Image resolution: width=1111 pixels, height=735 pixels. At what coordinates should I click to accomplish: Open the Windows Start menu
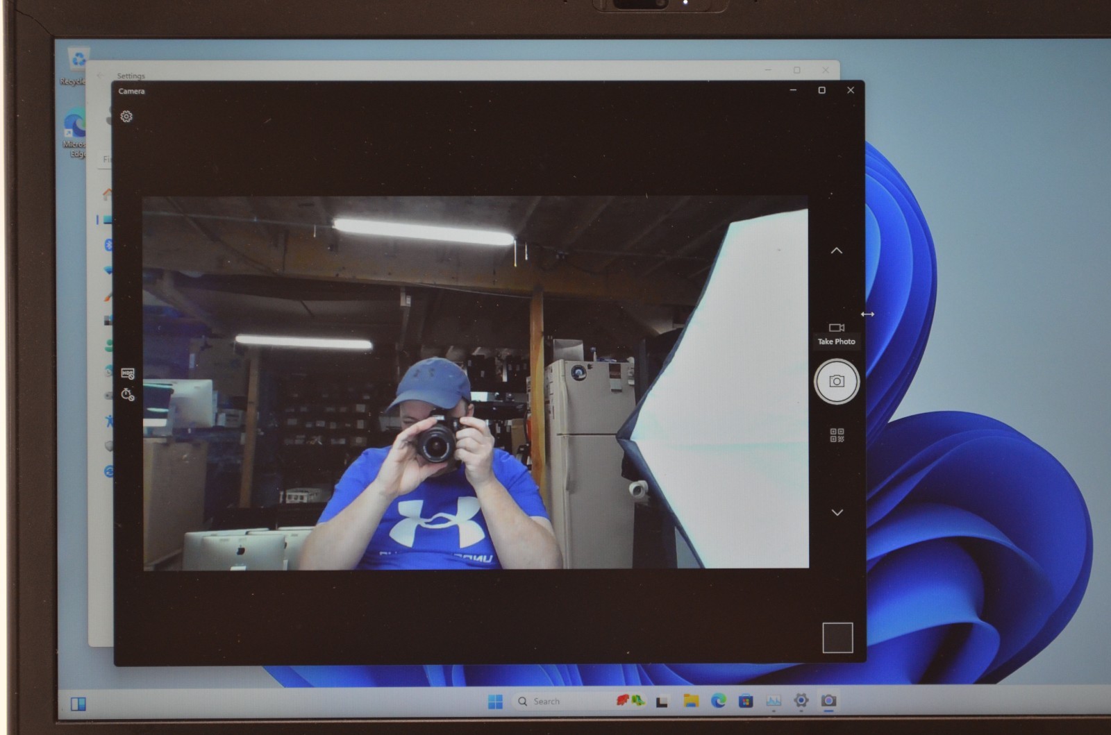495,702
